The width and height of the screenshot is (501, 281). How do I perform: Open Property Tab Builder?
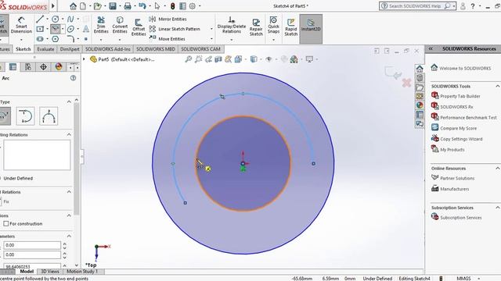coord(456,96)
